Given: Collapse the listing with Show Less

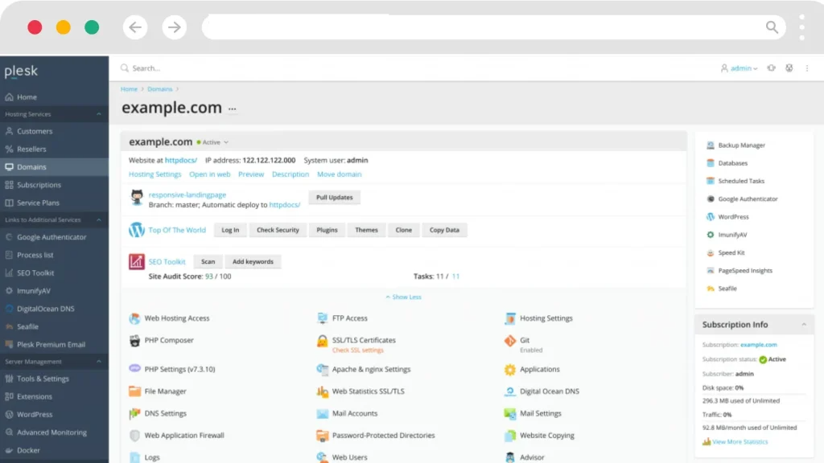Looking at the screenshot, I should pos(402,297).
